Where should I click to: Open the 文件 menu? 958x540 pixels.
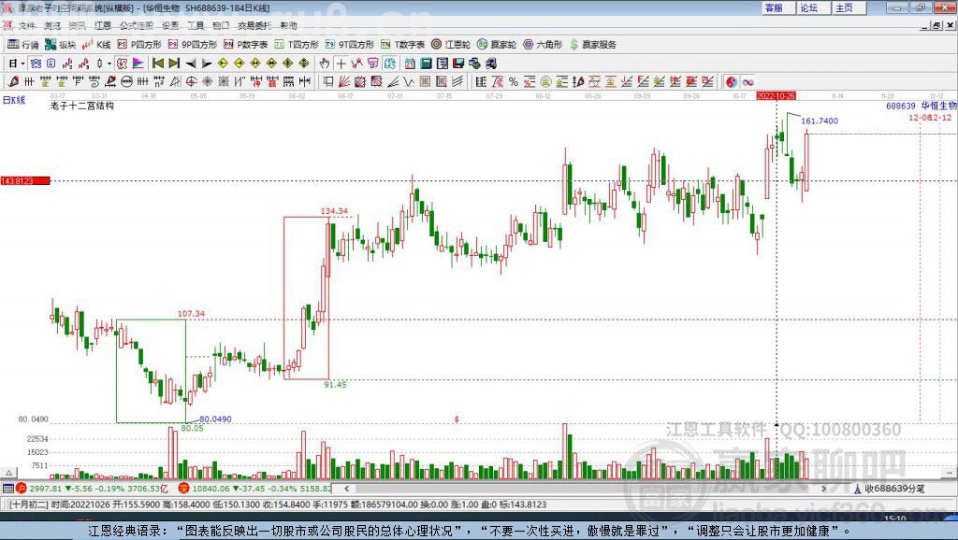(26, 25)
